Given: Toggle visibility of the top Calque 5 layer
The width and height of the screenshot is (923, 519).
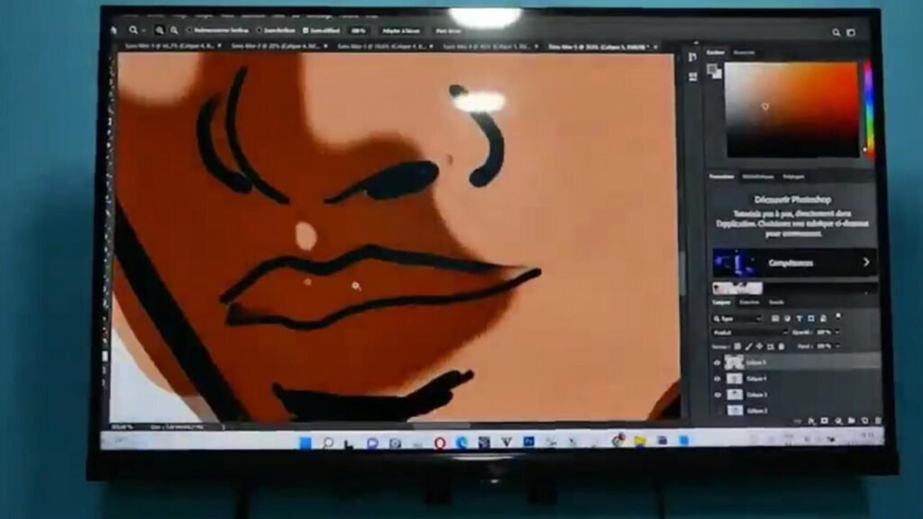Looking at the screenshot, I should point(717,362).
